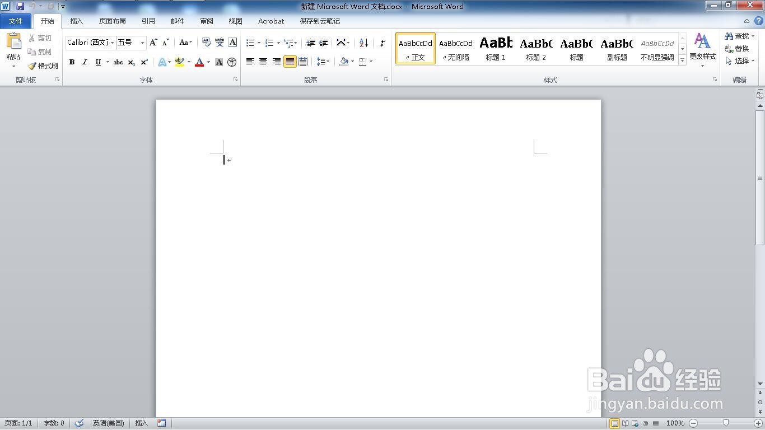The image size is (765, 430).
Task: Open the File (文件) tab
Action: [x=16, y=21]
